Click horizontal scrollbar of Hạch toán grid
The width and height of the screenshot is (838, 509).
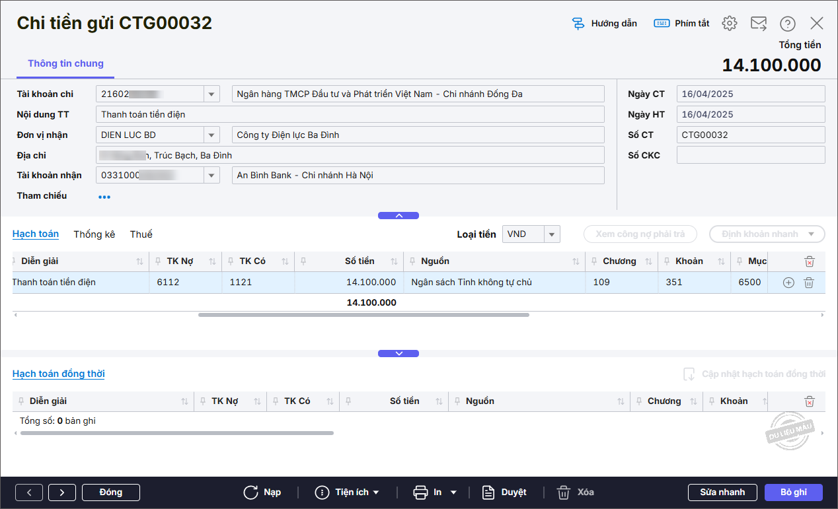(363, 315)
